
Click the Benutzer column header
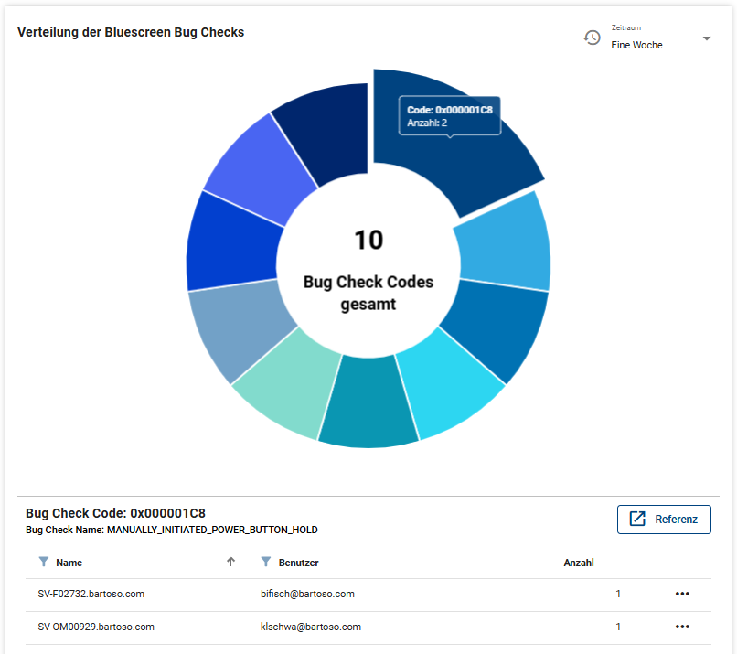tap(298, 563)
